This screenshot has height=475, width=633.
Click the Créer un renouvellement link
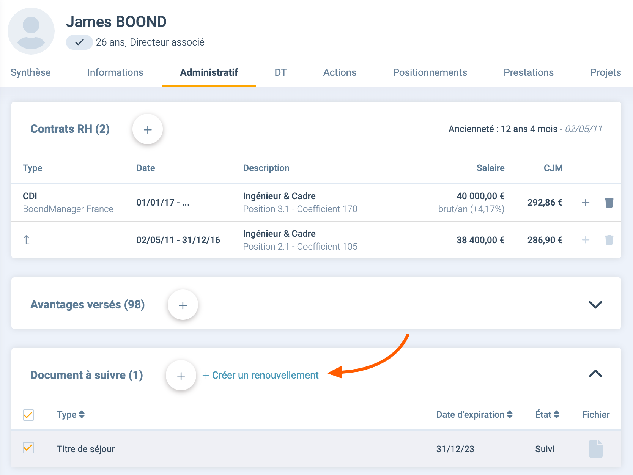261,375
